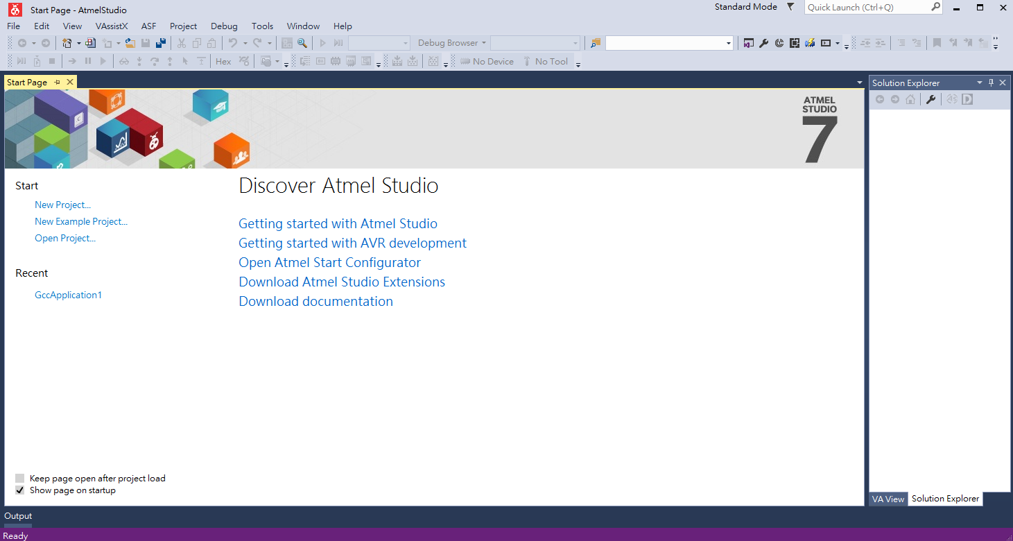The width and height of the screenshot is (1013, 541).
Task: Open the Undo history dropdown arrow
Action: tap(245, 43)
